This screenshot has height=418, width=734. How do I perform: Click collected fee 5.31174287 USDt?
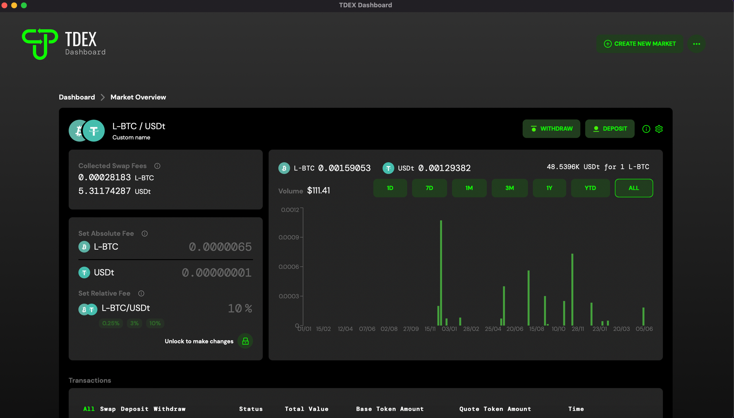[x=115, y=191]
